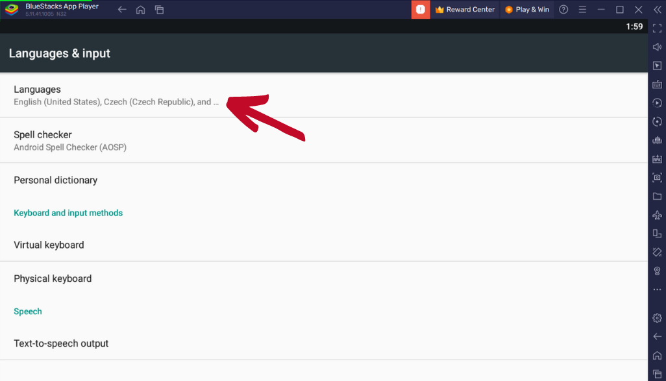Maximize the BlueStacks window

[620, 9]
